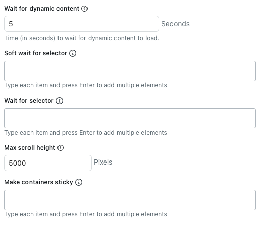Click the Pixels unit text
Image resolution: width=261 pixels, height=225 pixels.
(x=103, y=162)
